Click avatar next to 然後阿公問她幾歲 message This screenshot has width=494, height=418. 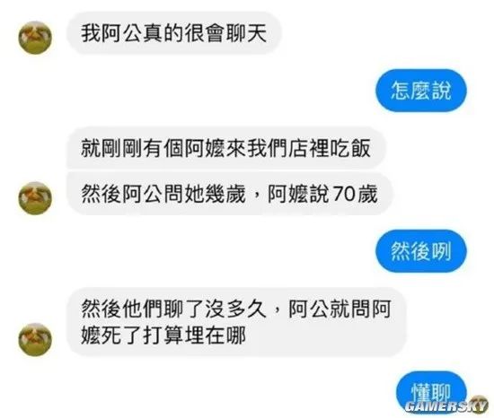35,198
